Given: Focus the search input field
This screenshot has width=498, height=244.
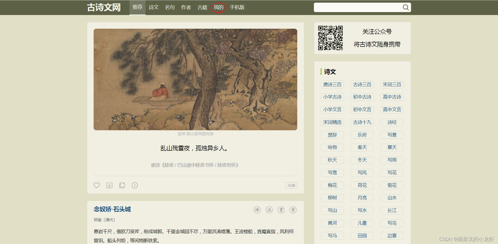Looking at the screenshot, I should (358, 7).
